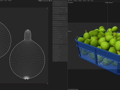This screenshot has width=120, height=90.
Task: Click the Align UV Islands icon
Action: tap(53, 37)
